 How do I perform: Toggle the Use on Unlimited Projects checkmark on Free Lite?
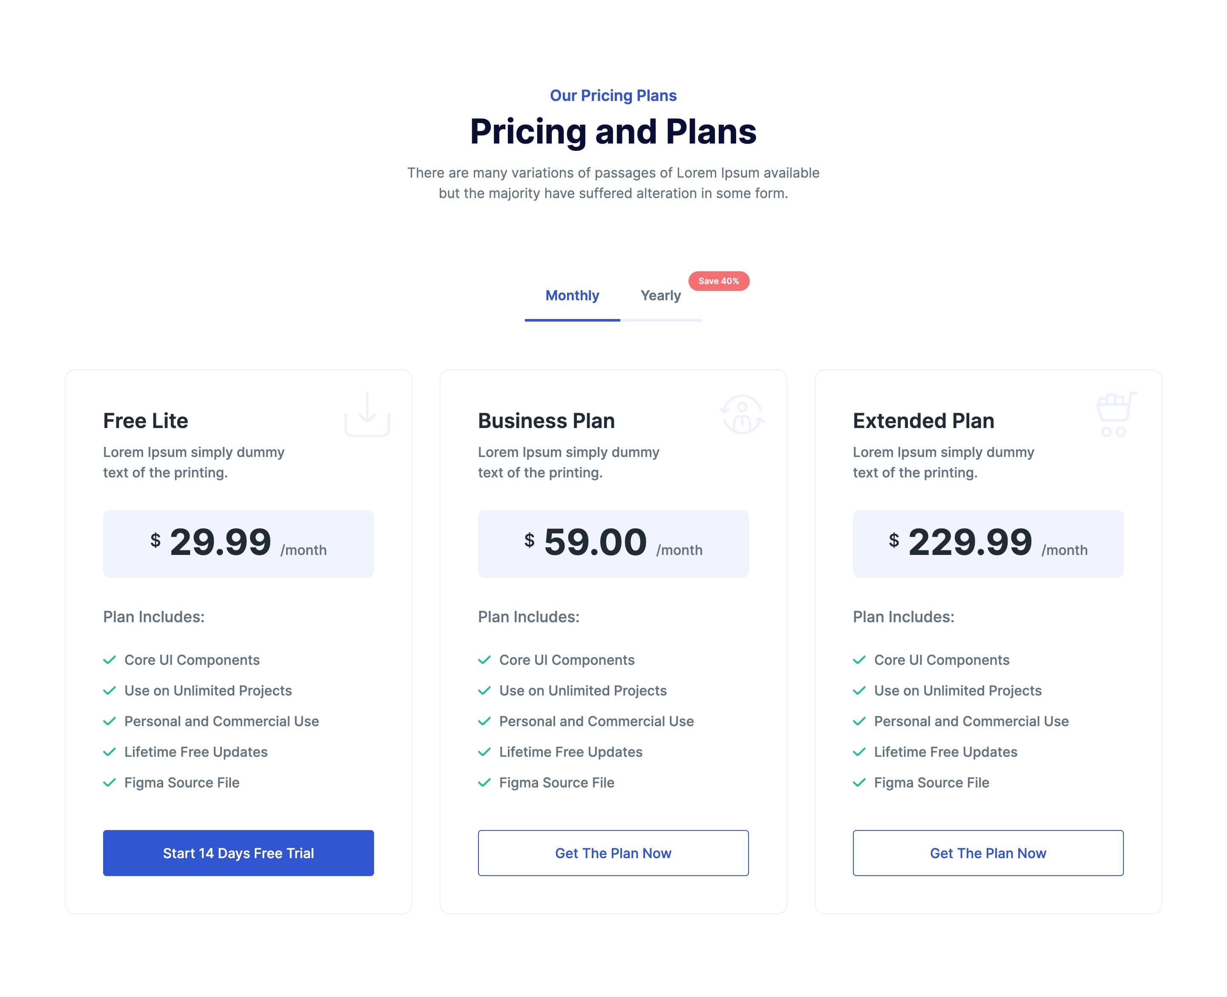point(110,690)
